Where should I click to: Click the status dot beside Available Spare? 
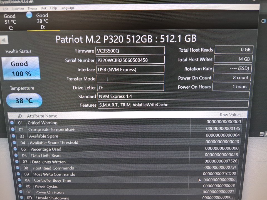[14, 136]
